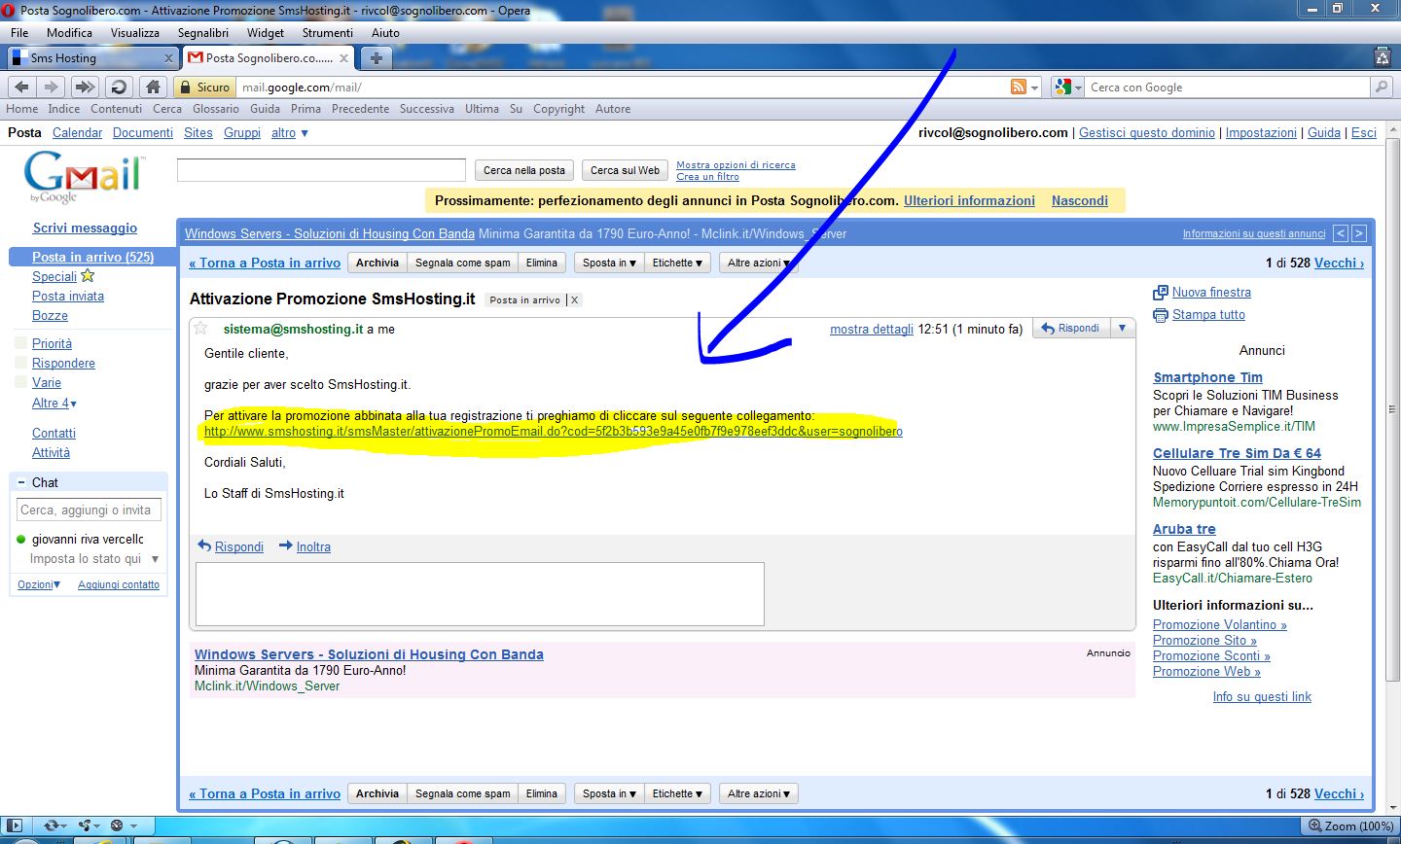The image size is (1401, 844).
Task: Open the top Etichette dropdown
Action: click(677, 263)
